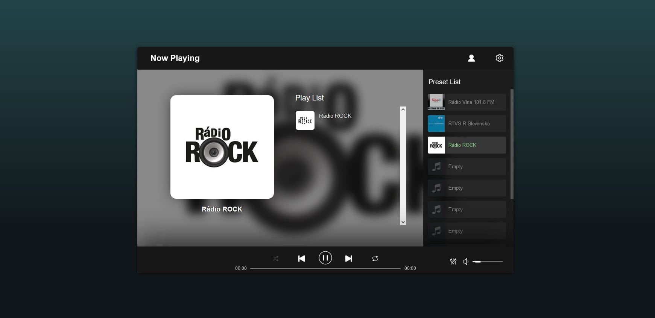Skip to the previous track

[x=301, y=259]
